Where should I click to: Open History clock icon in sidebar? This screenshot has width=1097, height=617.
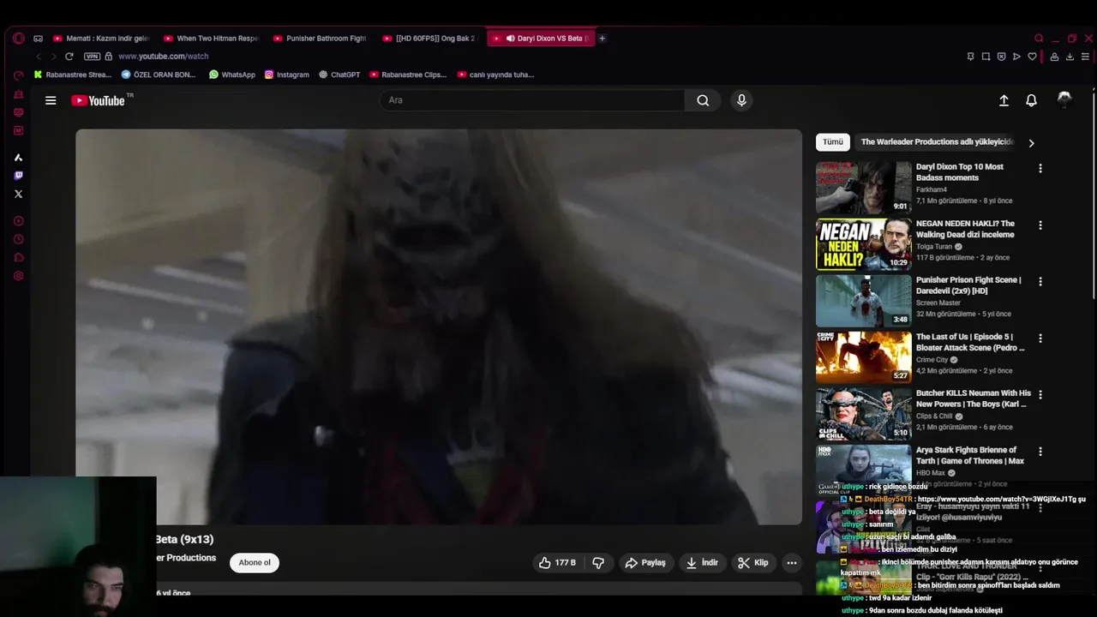click(19, 240)
